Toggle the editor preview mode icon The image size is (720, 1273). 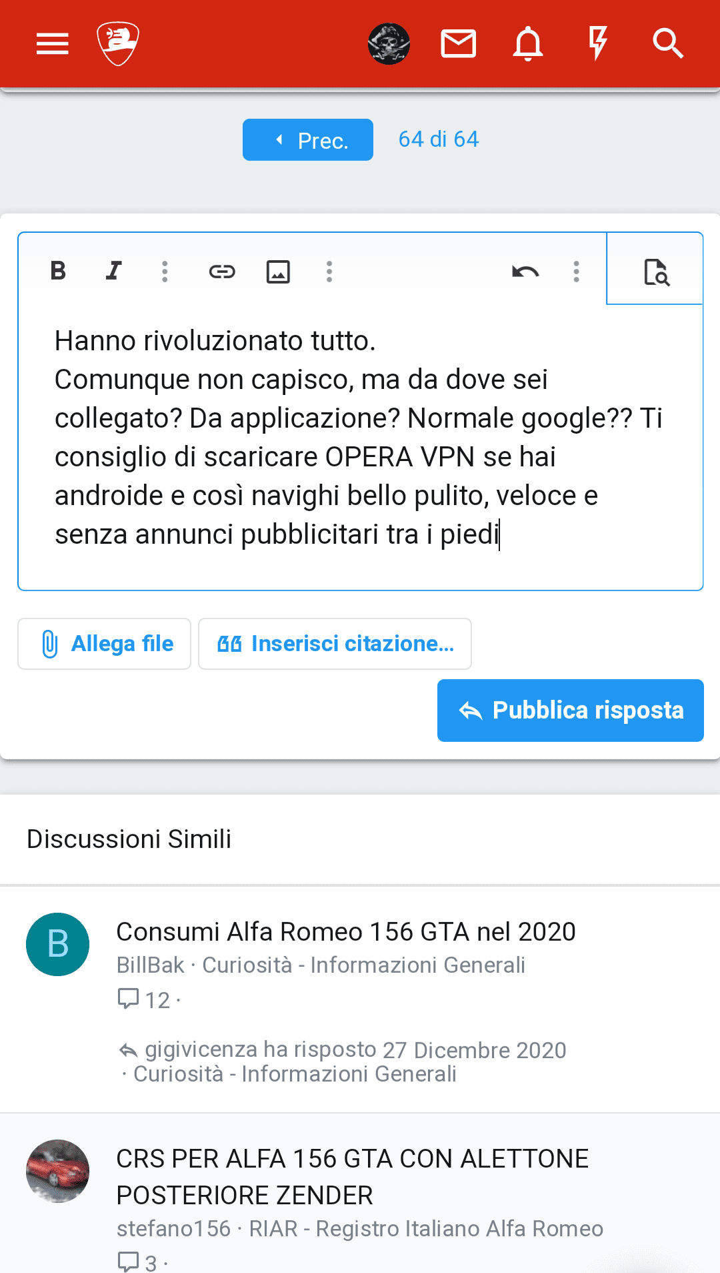point(656,272)
